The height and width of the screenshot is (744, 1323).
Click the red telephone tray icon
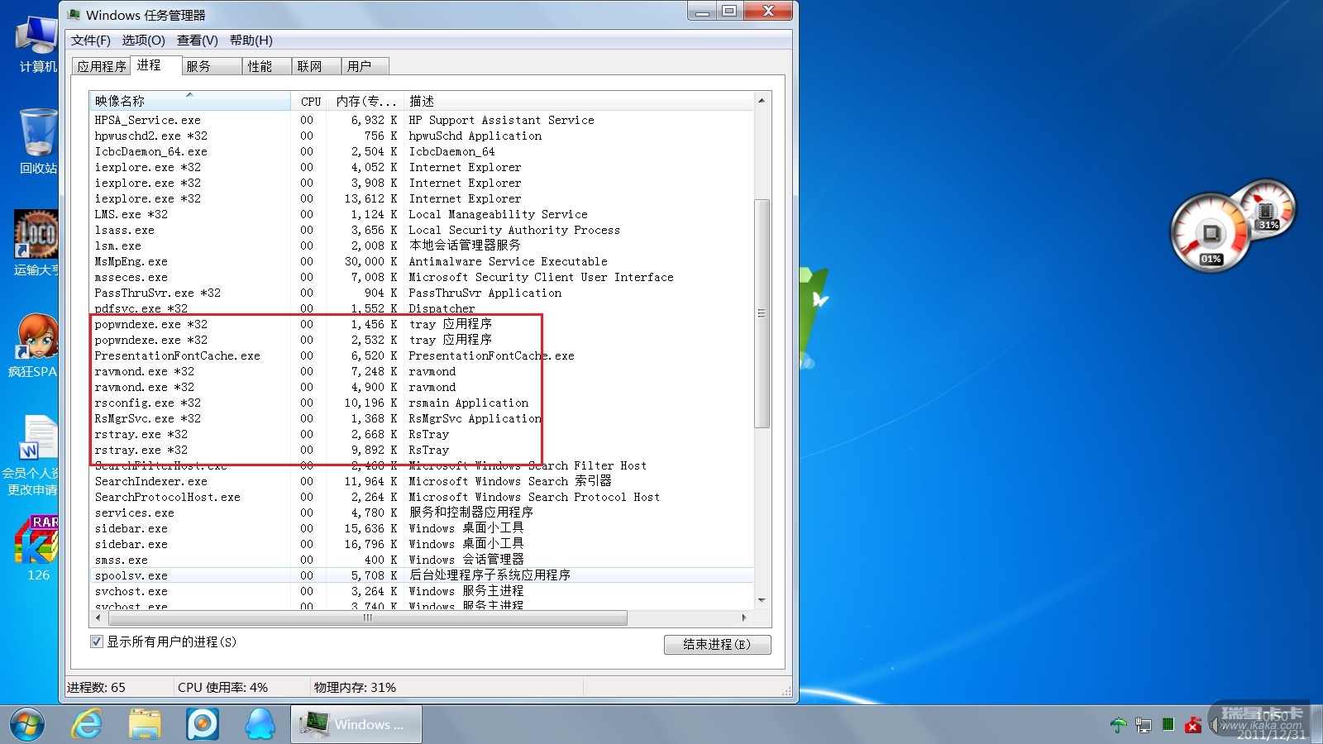(1193, 725)
